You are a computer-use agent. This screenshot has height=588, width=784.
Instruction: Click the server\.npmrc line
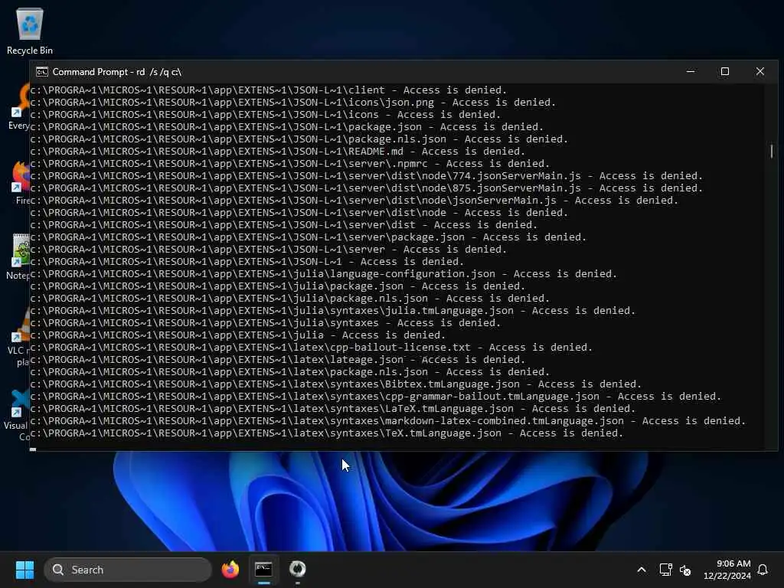pos(290,164)
